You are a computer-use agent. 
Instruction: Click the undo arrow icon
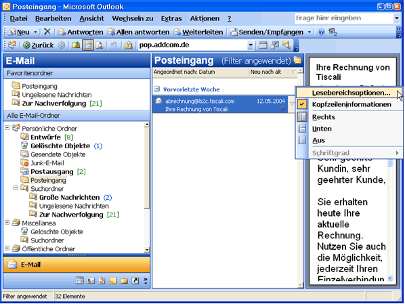coord(114,45)
